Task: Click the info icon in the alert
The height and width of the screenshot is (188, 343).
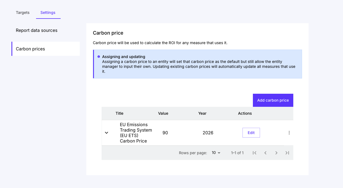Action: click(x=99, y=57)
